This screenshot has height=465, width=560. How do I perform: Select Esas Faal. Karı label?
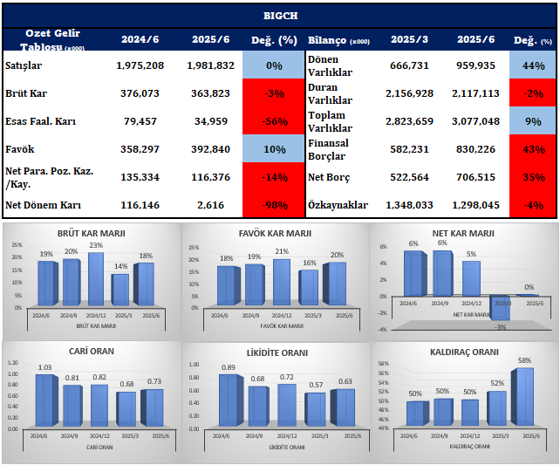(40, 121)
